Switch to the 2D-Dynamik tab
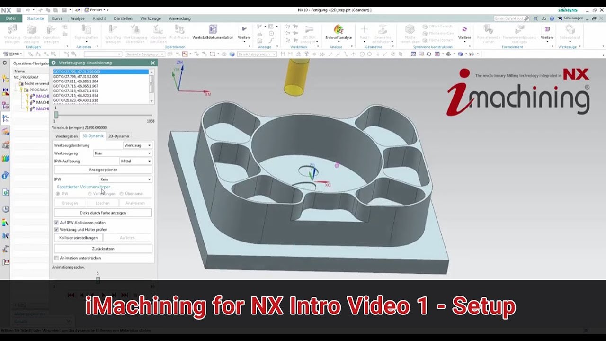This screenshot has width=606, height=341. [119, 136]
